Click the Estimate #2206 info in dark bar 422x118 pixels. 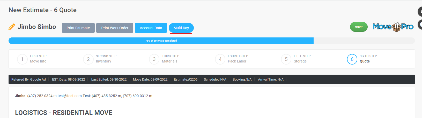pos(186,80)
